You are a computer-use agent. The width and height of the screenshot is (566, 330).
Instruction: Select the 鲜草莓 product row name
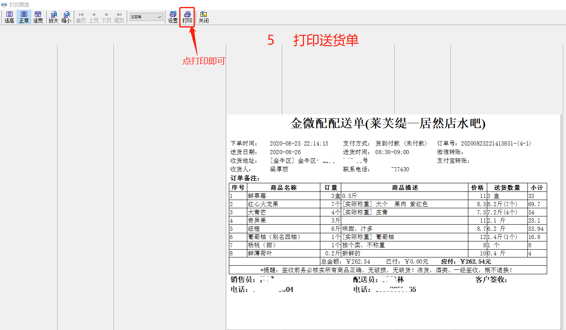[257, 196]
